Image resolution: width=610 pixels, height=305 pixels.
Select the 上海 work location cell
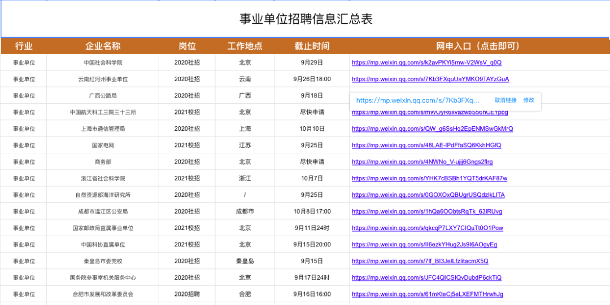245,129
